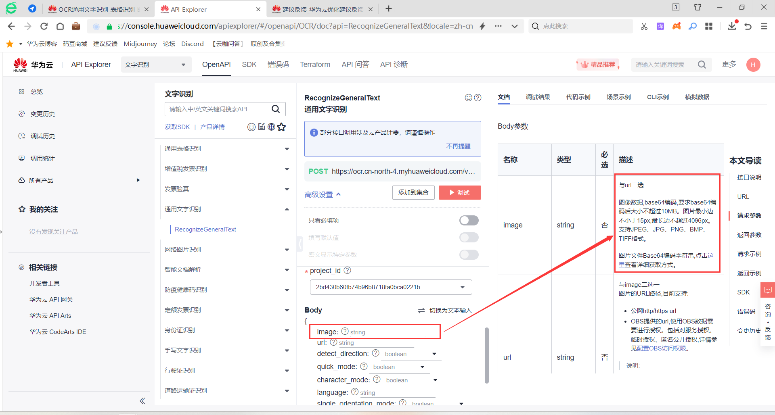Open the quick_mode boolean dropdown
Viewport: 775px width, 415px height.
399,367
